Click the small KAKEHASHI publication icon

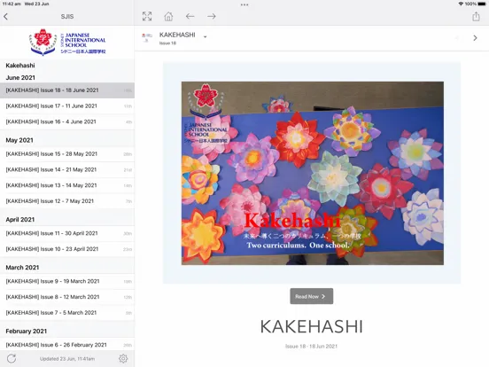[x=147, y=37]
